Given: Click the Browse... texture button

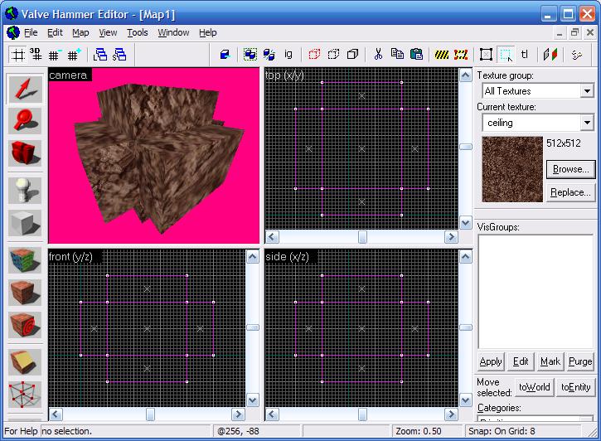Looking at the screenshot, I should (x=570, y=169).
